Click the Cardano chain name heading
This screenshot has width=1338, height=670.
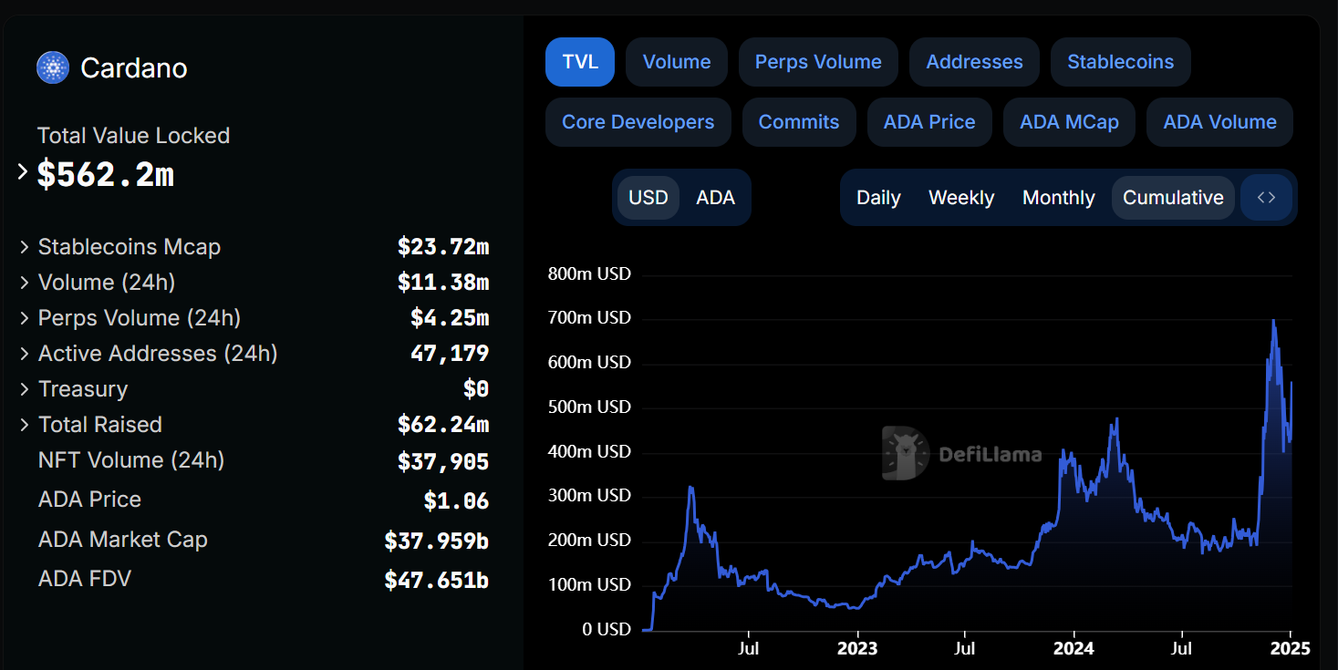point(134,68)
